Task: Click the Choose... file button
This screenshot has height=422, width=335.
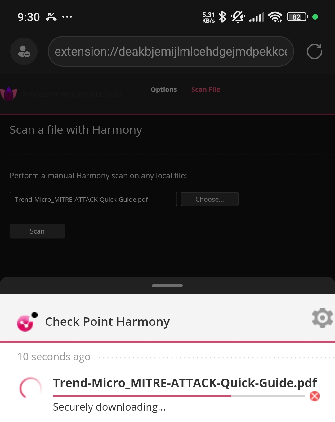Action: [x=210, y=199]
